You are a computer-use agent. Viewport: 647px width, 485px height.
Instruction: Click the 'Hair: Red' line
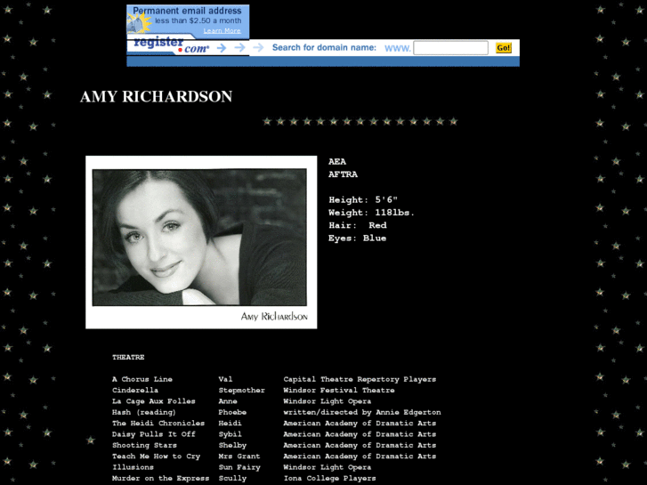click(358, 226)
